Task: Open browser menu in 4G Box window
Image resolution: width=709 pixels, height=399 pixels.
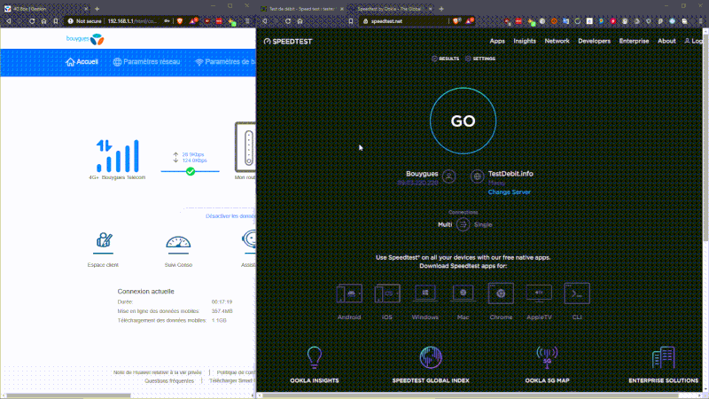Action: coord(247,20)
